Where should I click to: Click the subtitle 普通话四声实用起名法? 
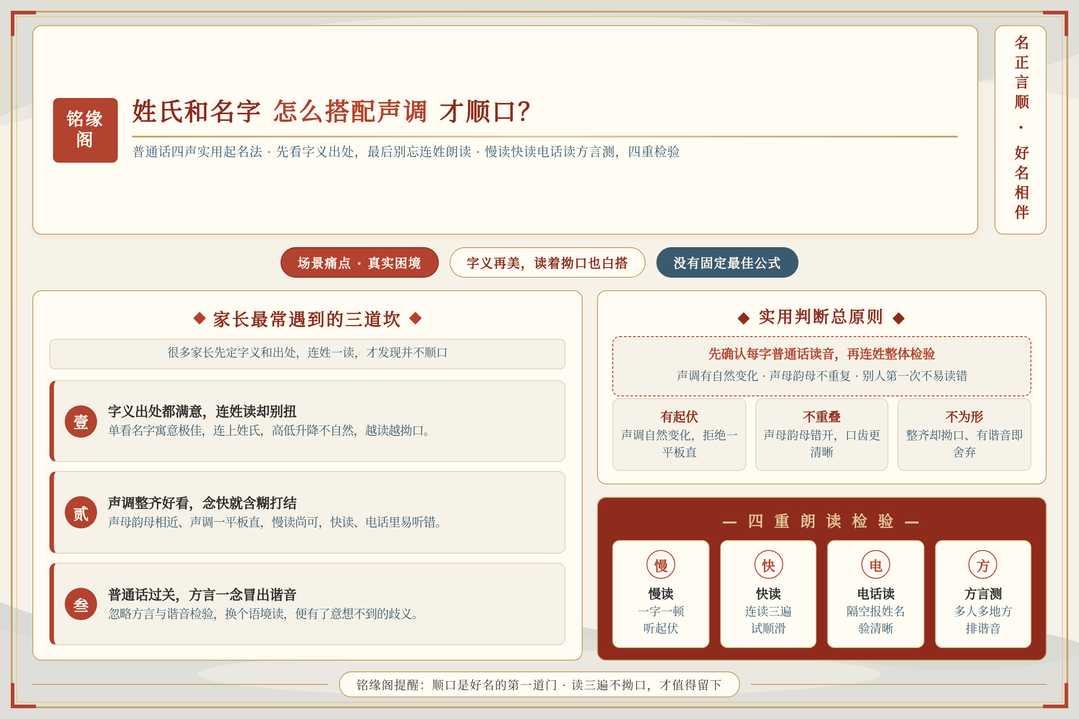coord(406,152)
